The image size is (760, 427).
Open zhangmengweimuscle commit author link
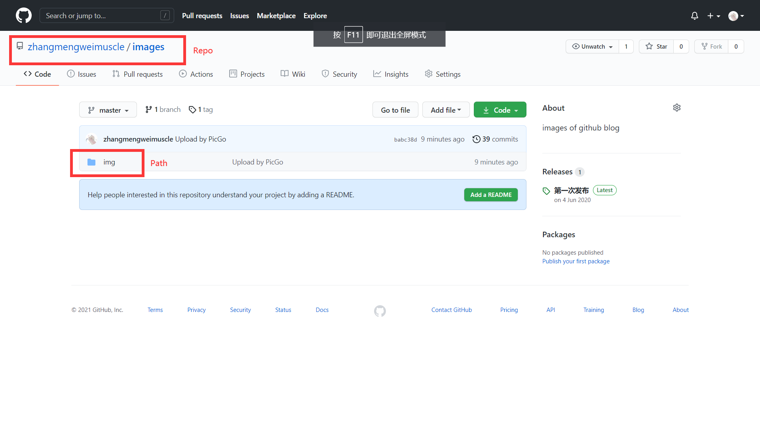[x=138, y=139]
